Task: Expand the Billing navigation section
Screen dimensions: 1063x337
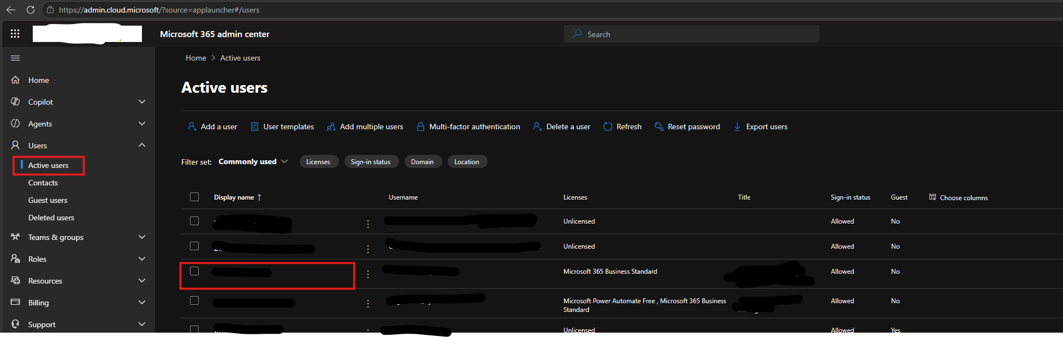Action: 142,302
